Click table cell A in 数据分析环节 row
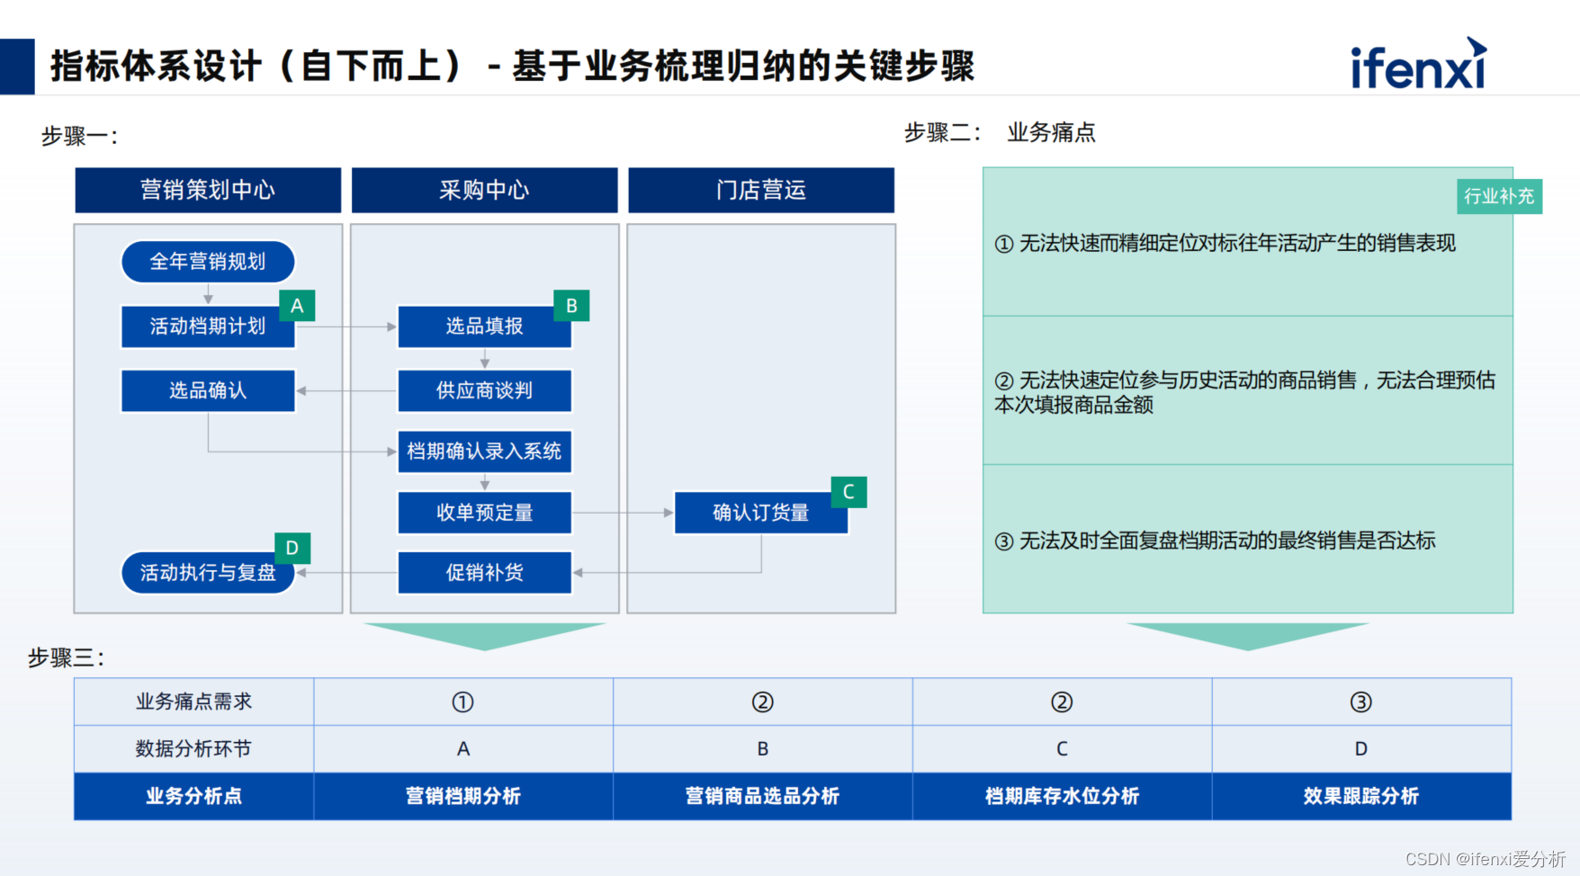This screenshot has width=1580, height=876. 462,749
